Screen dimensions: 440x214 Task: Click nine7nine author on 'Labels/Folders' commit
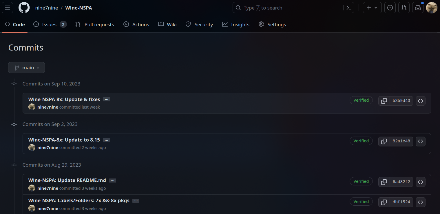(x=48, y=209)
